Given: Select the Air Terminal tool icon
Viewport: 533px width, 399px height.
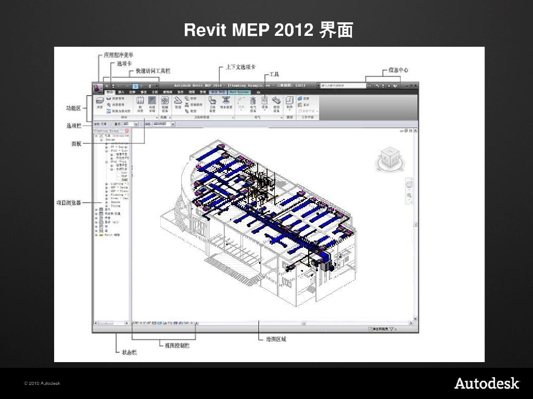Looking at the screenshot, I should tap(152, 101).
